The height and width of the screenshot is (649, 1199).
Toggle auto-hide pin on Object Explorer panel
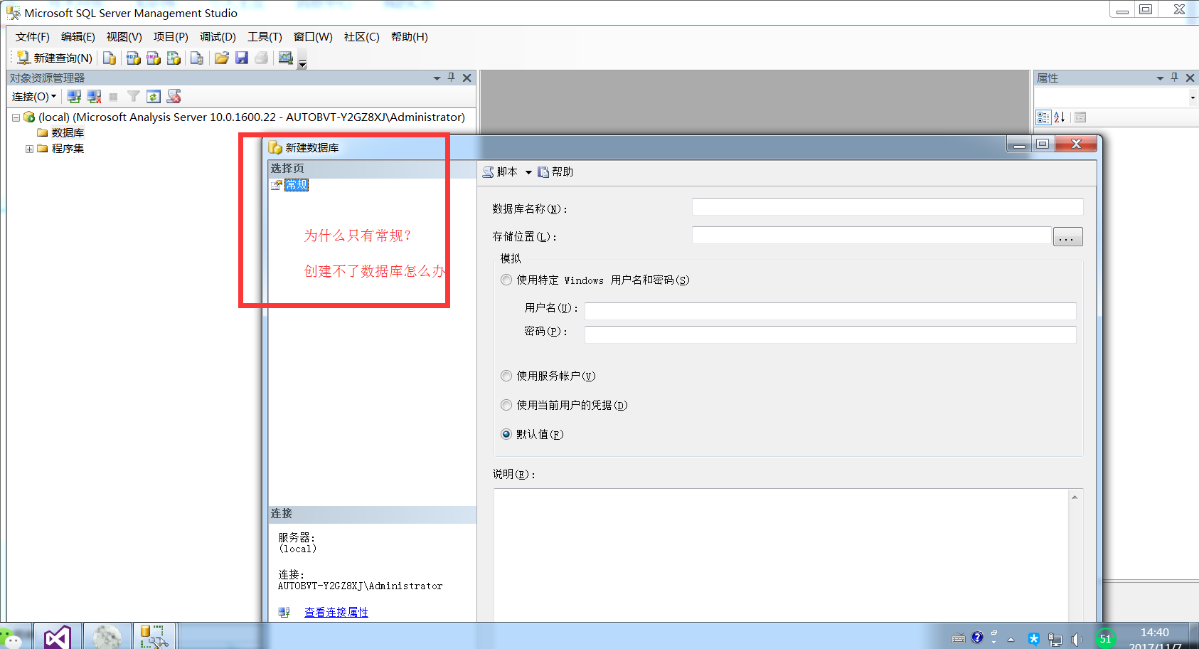[x=452, y=78]
